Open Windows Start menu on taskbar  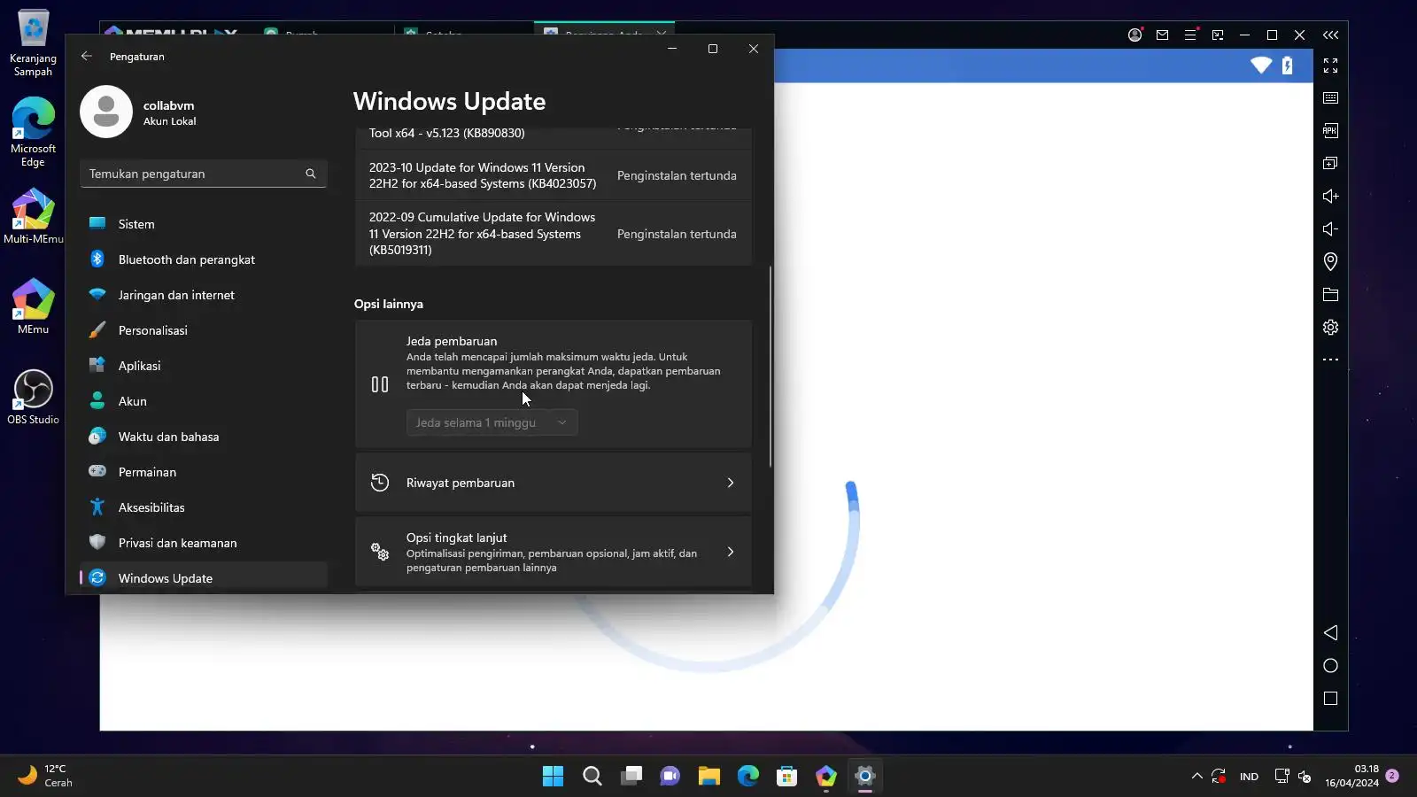tap(553, 777)
